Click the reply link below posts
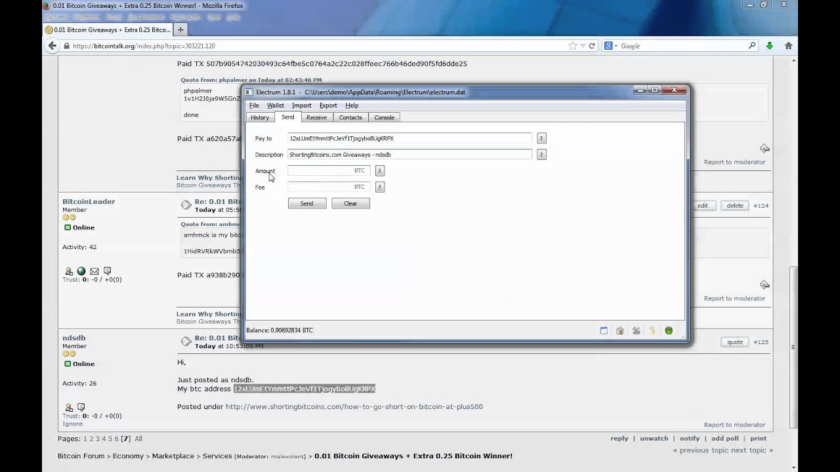Screen dimensions: 840x472 (x=619, y=439)
